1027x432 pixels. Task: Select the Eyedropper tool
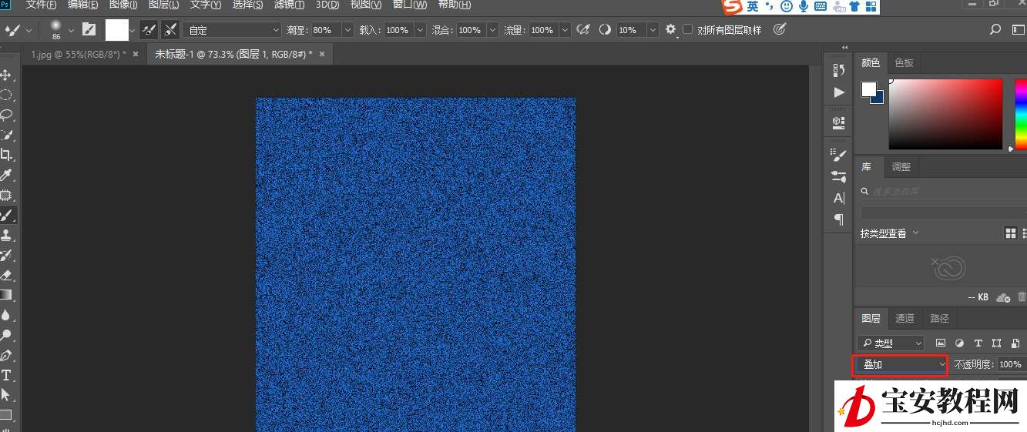pyautogui.click(x=6, y=175)
